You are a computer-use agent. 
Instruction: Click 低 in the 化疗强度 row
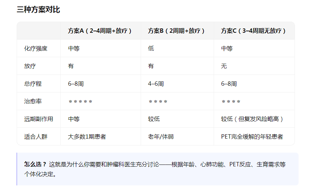[x=151, y=48]
